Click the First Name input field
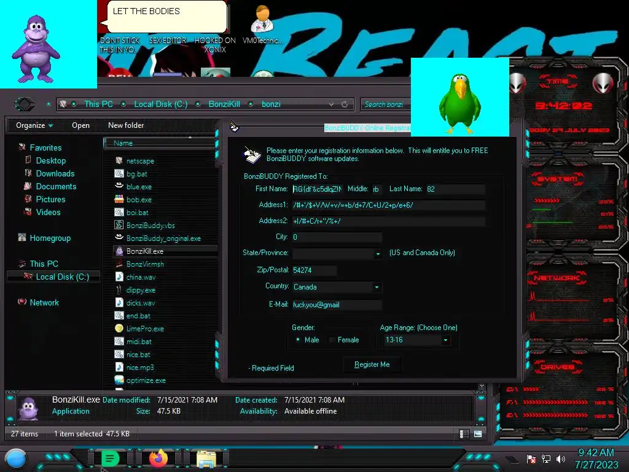This screenshot has height=472, width=629. [318, 189]
